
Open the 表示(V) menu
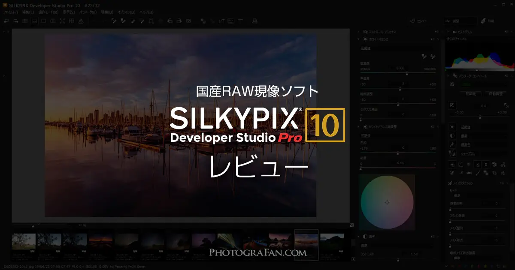[x=70, y=12]
